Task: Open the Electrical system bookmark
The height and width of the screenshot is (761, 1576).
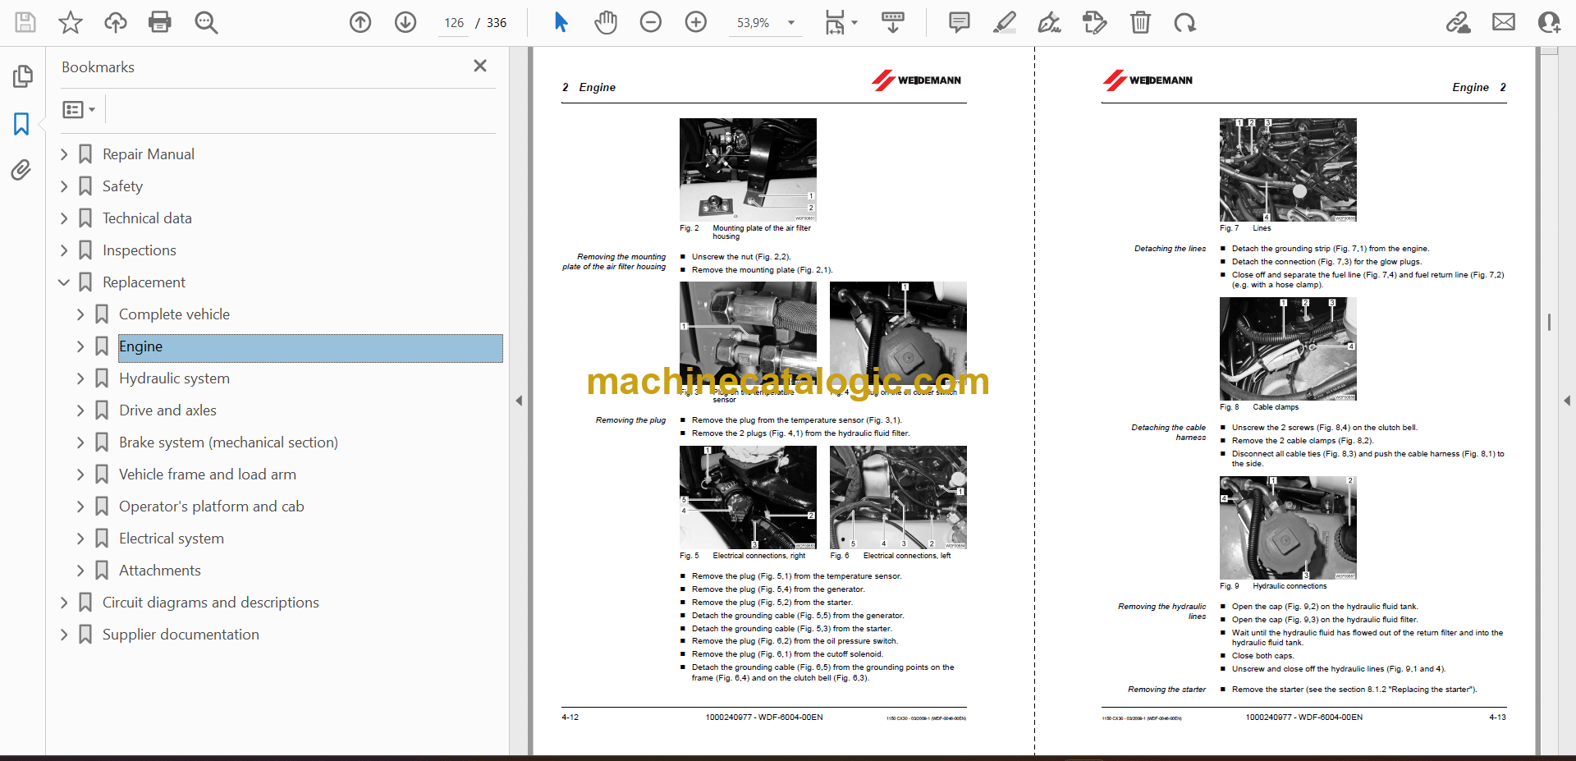Action: pos(172,539)
